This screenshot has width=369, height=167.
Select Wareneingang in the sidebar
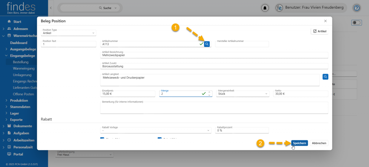pos(24,68)
